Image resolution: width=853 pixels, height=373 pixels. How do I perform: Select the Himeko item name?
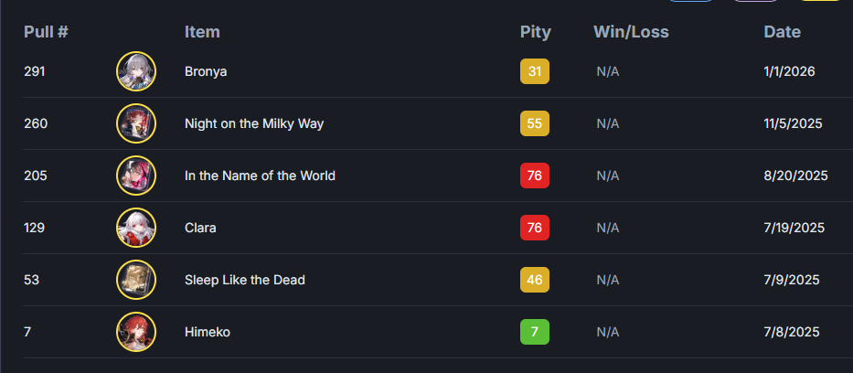point(208,332)
